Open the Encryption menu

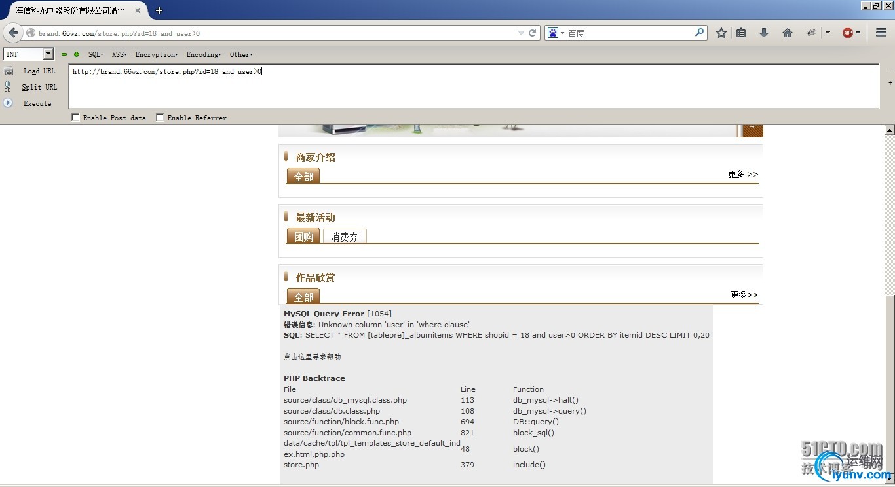pyautogui.click(x=157, y=54)
